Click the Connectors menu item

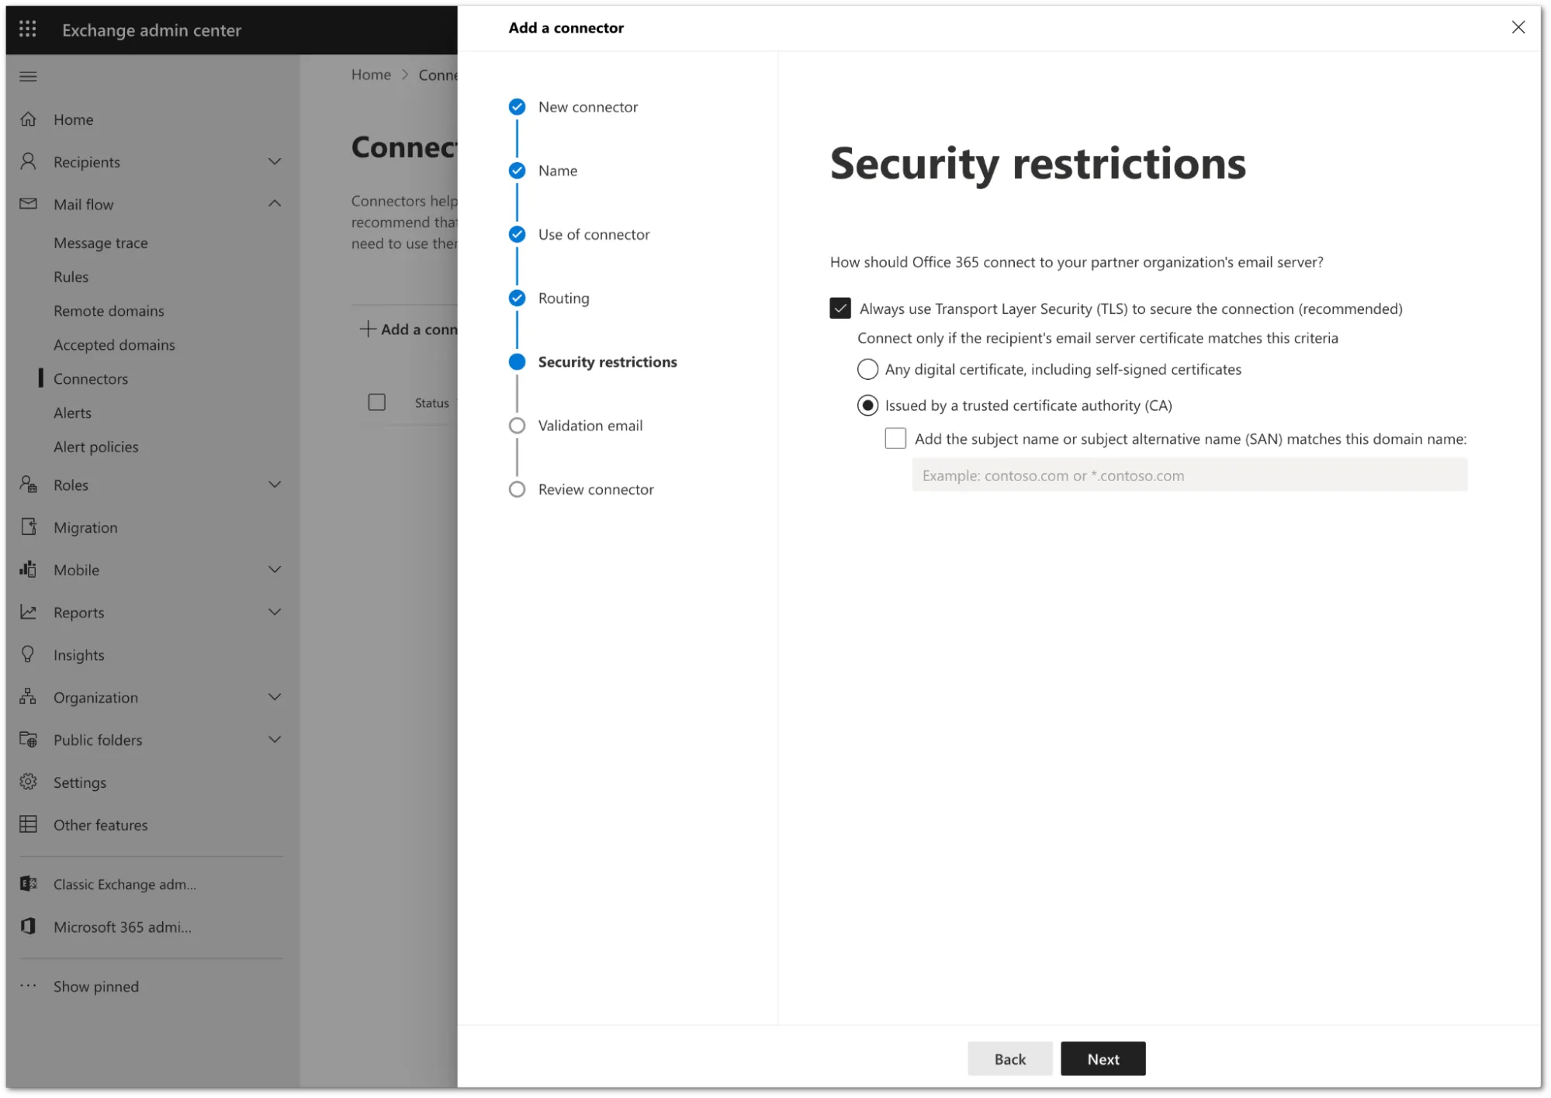pos(90,378)
